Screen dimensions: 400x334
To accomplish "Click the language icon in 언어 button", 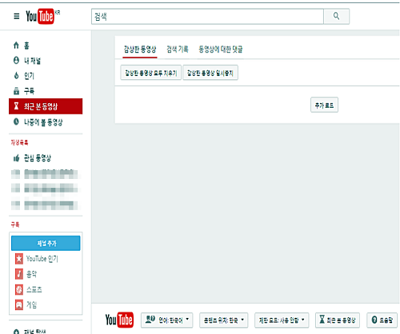I will pyautogui.click(x=150, y=319).
